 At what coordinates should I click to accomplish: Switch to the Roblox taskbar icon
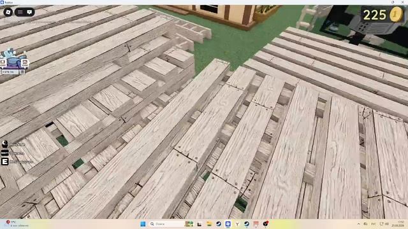(x=228, y=224)
